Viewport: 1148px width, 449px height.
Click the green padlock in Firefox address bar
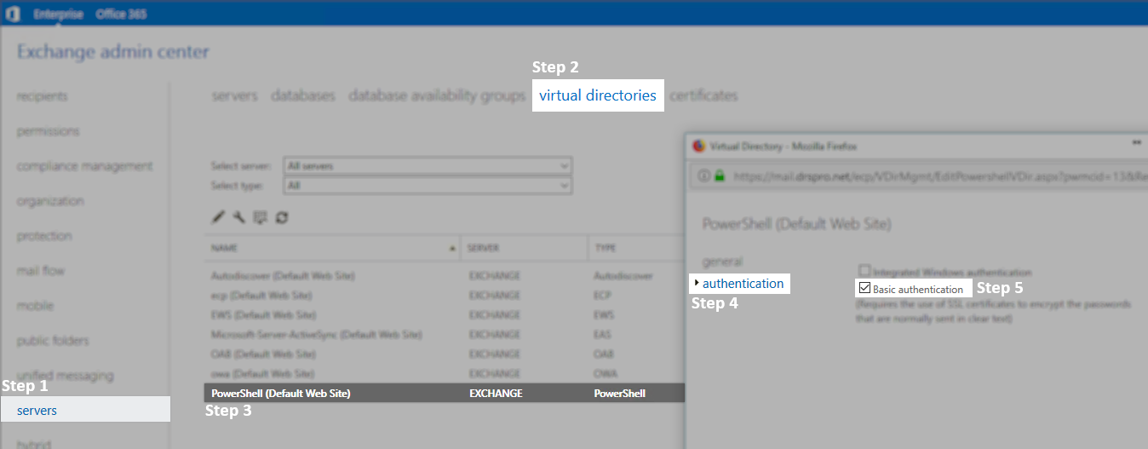tap(720, 176)
